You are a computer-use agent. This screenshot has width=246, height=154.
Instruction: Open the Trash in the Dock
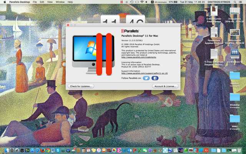coord(239,150)
